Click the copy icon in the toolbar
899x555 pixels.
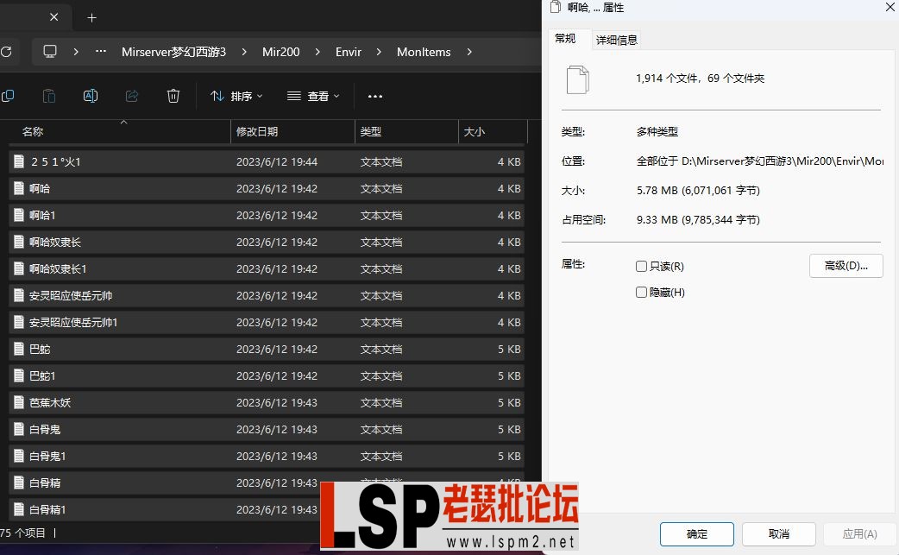coord(8,96)
